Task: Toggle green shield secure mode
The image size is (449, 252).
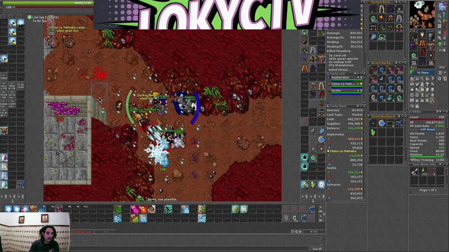Action: point(440,44)
